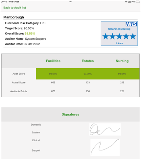Screen dimensions: 141x160
Task: Open the three-dot multitasking menu
Action: pyautogui.click(x=70, y=2)
